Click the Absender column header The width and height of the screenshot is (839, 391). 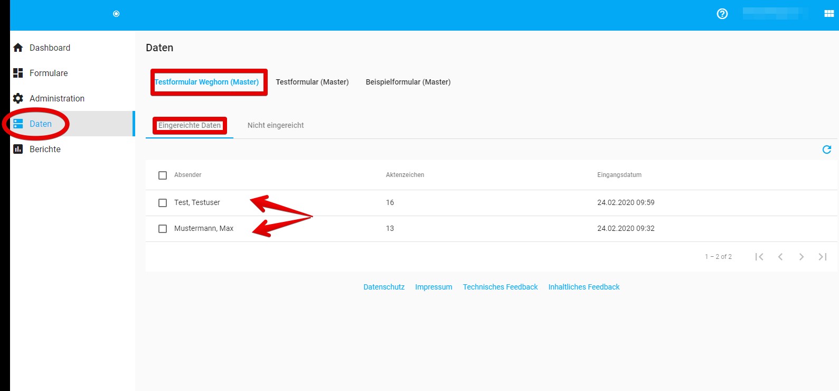coord(188,175)
